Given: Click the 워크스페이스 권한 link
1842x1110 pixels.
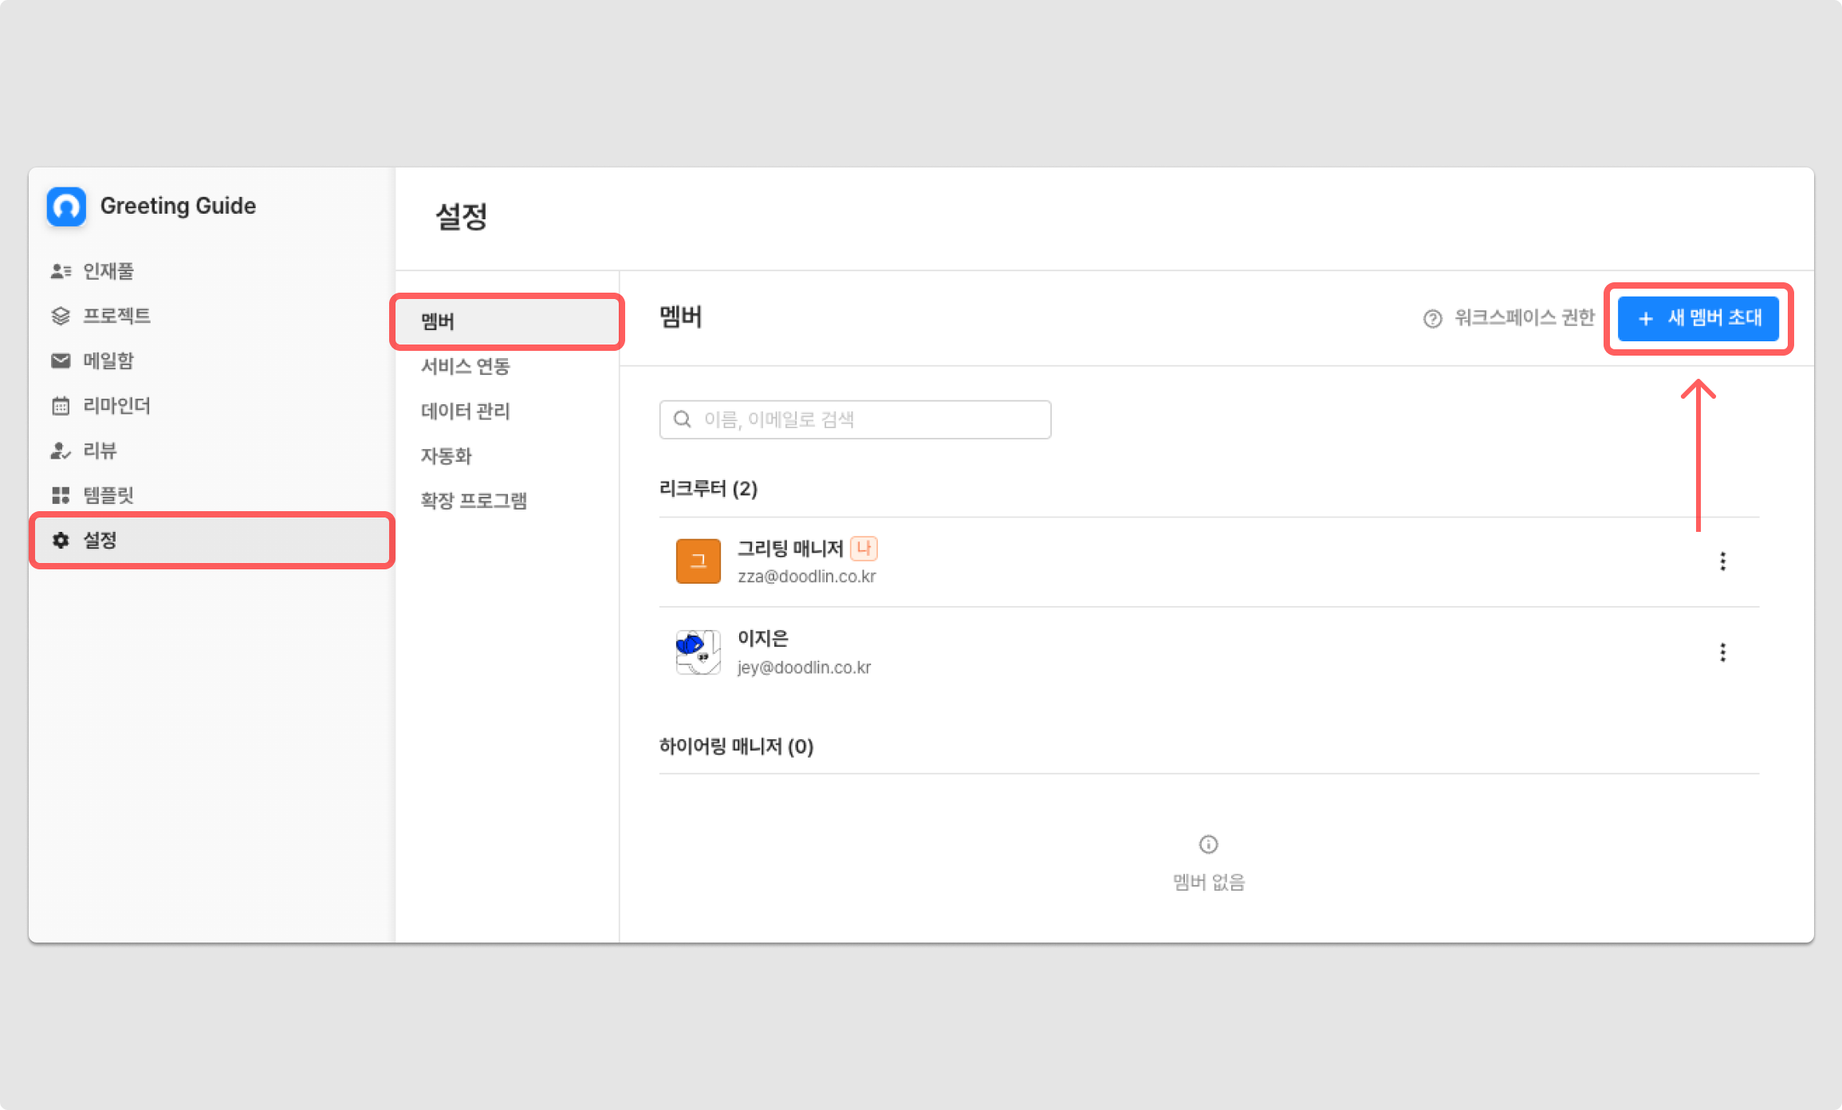Looking at the screenshot, I should click(x=1524, y=317).
